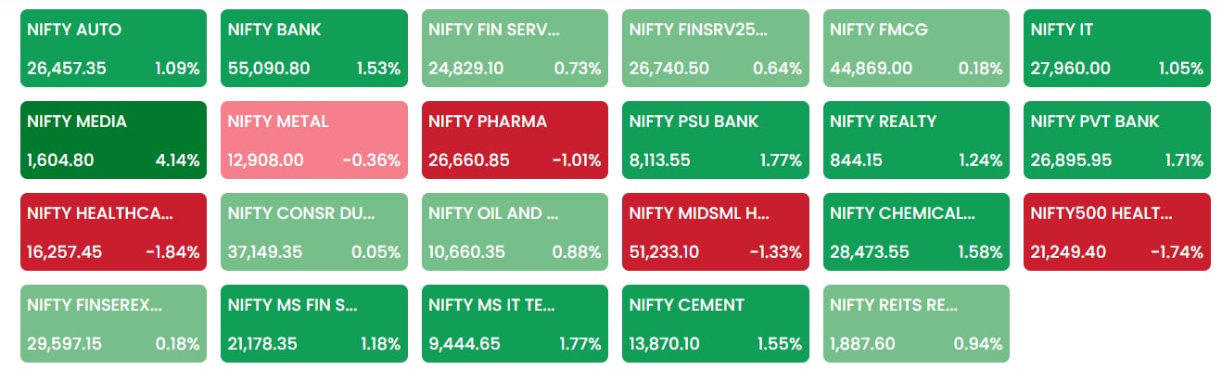
Task: Open the NIFTY MEDIA tile showing 4.14%
Action: (113, 140)
